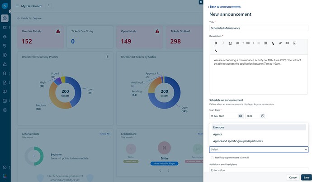
Task: Go to previous Leaderboard slide arrow
Action: tap(160, 171)
